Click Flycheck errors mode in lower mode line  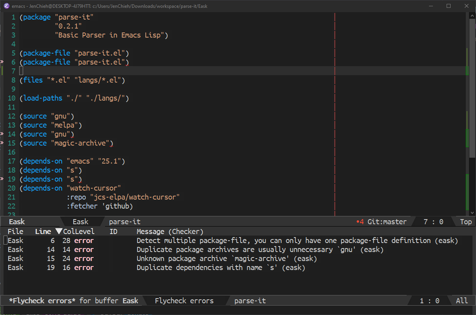(x=184, y=301)
